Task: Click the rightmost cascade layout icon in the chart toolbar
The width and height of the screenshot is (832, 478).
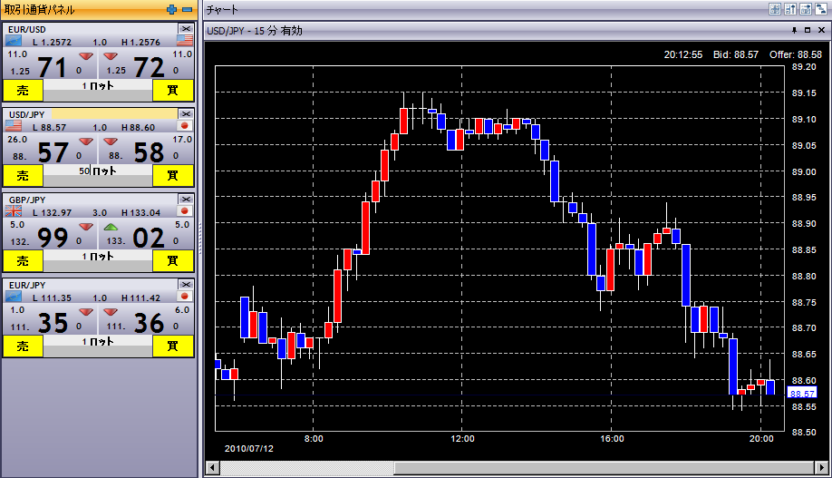Action: point(819,9)
